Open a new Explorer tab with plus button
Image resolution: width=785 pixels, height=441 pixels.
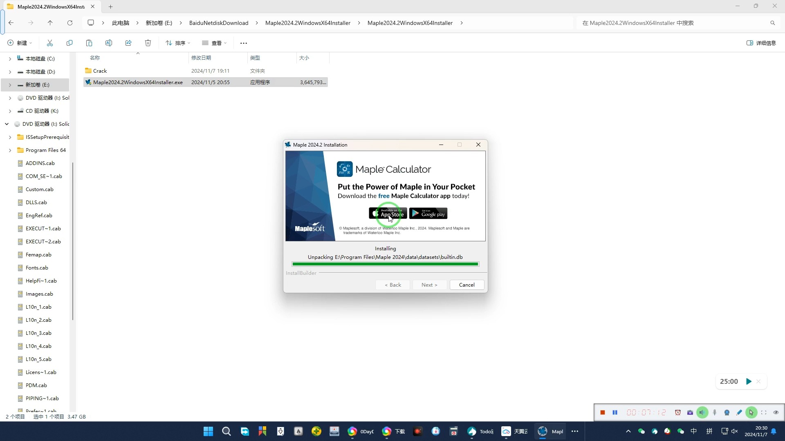tap(110, 7)
